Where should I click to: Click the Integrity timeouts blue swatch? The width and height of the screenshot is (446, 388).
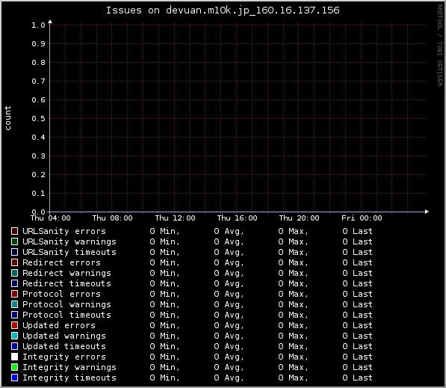14,378
